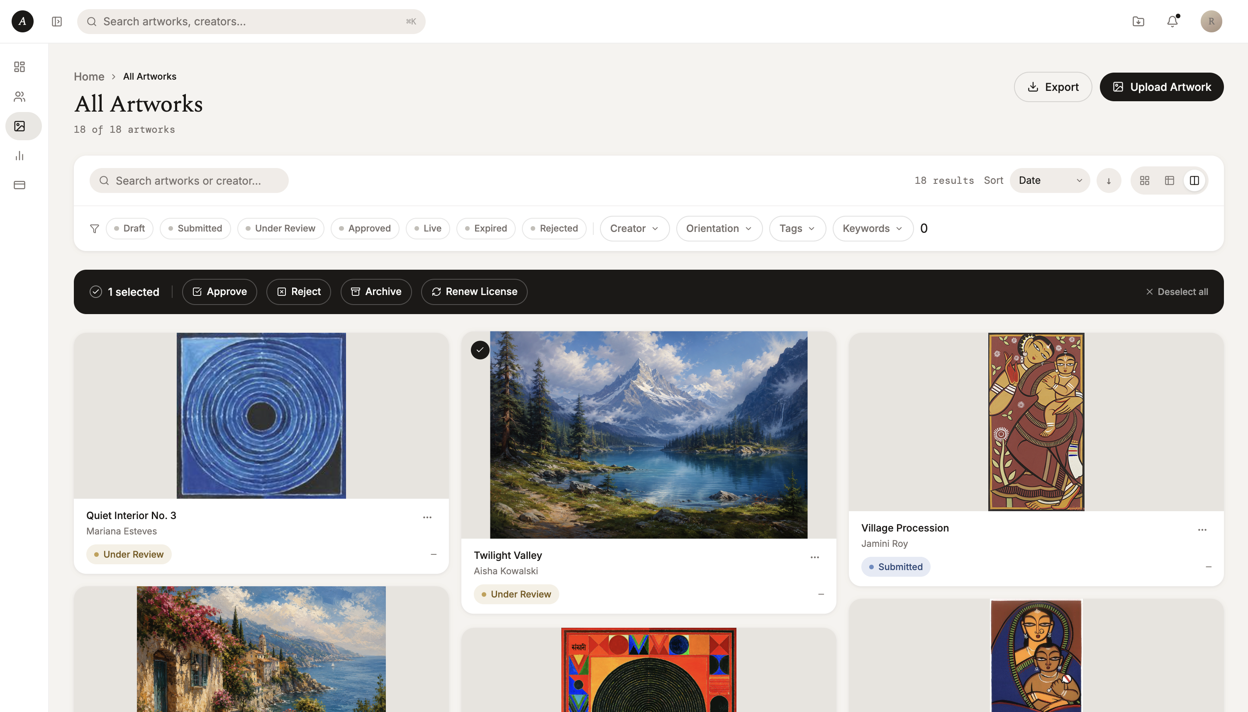The image size is (1248, 712).
Task: Open the dashboard icon in the sidebar
Action: [19, 67]
